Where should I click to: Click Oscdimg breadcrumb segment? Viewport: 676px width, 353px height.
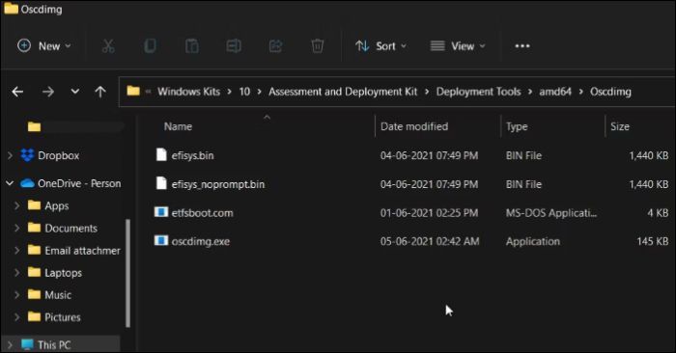610,92
